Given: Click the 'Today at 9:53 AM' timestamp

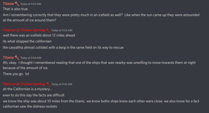Looking at the screenshot, I should coord(31,4).
